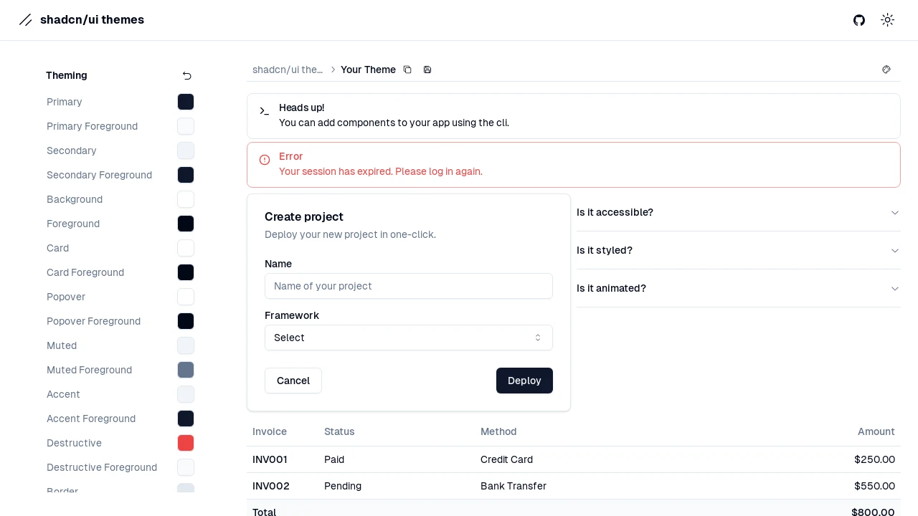Save the theme with save icon
918x516 pixels.
(427, 70)
